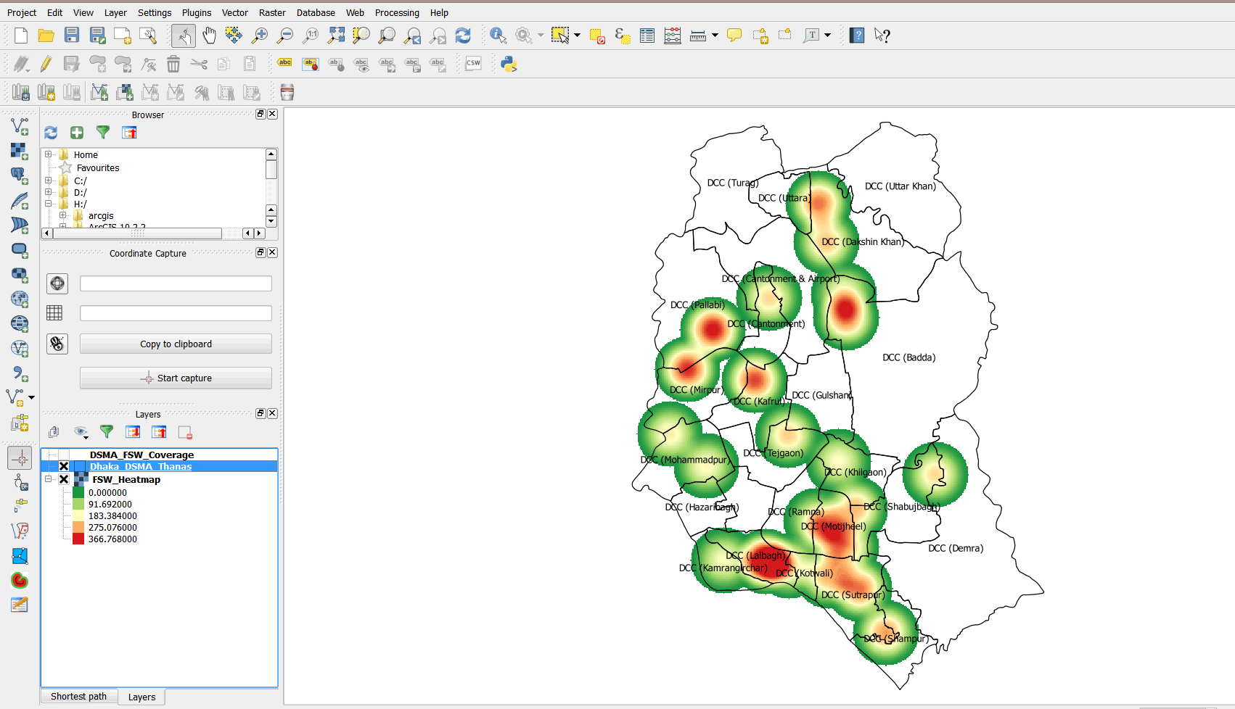Open the attribute table icon
1235x709 pixels.
coord(647,36)
